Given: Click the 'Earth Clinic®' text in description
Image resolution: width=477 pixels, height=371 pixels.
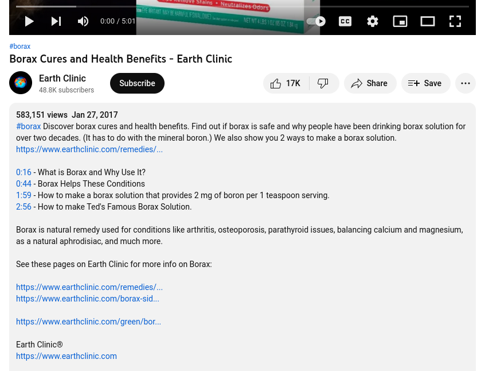Looking at the screenshot, I should (x=39, y=345).
